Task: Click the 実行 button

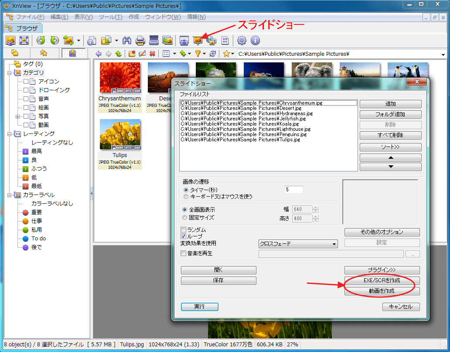Action: pyautogui.click(x=199, y=307)
